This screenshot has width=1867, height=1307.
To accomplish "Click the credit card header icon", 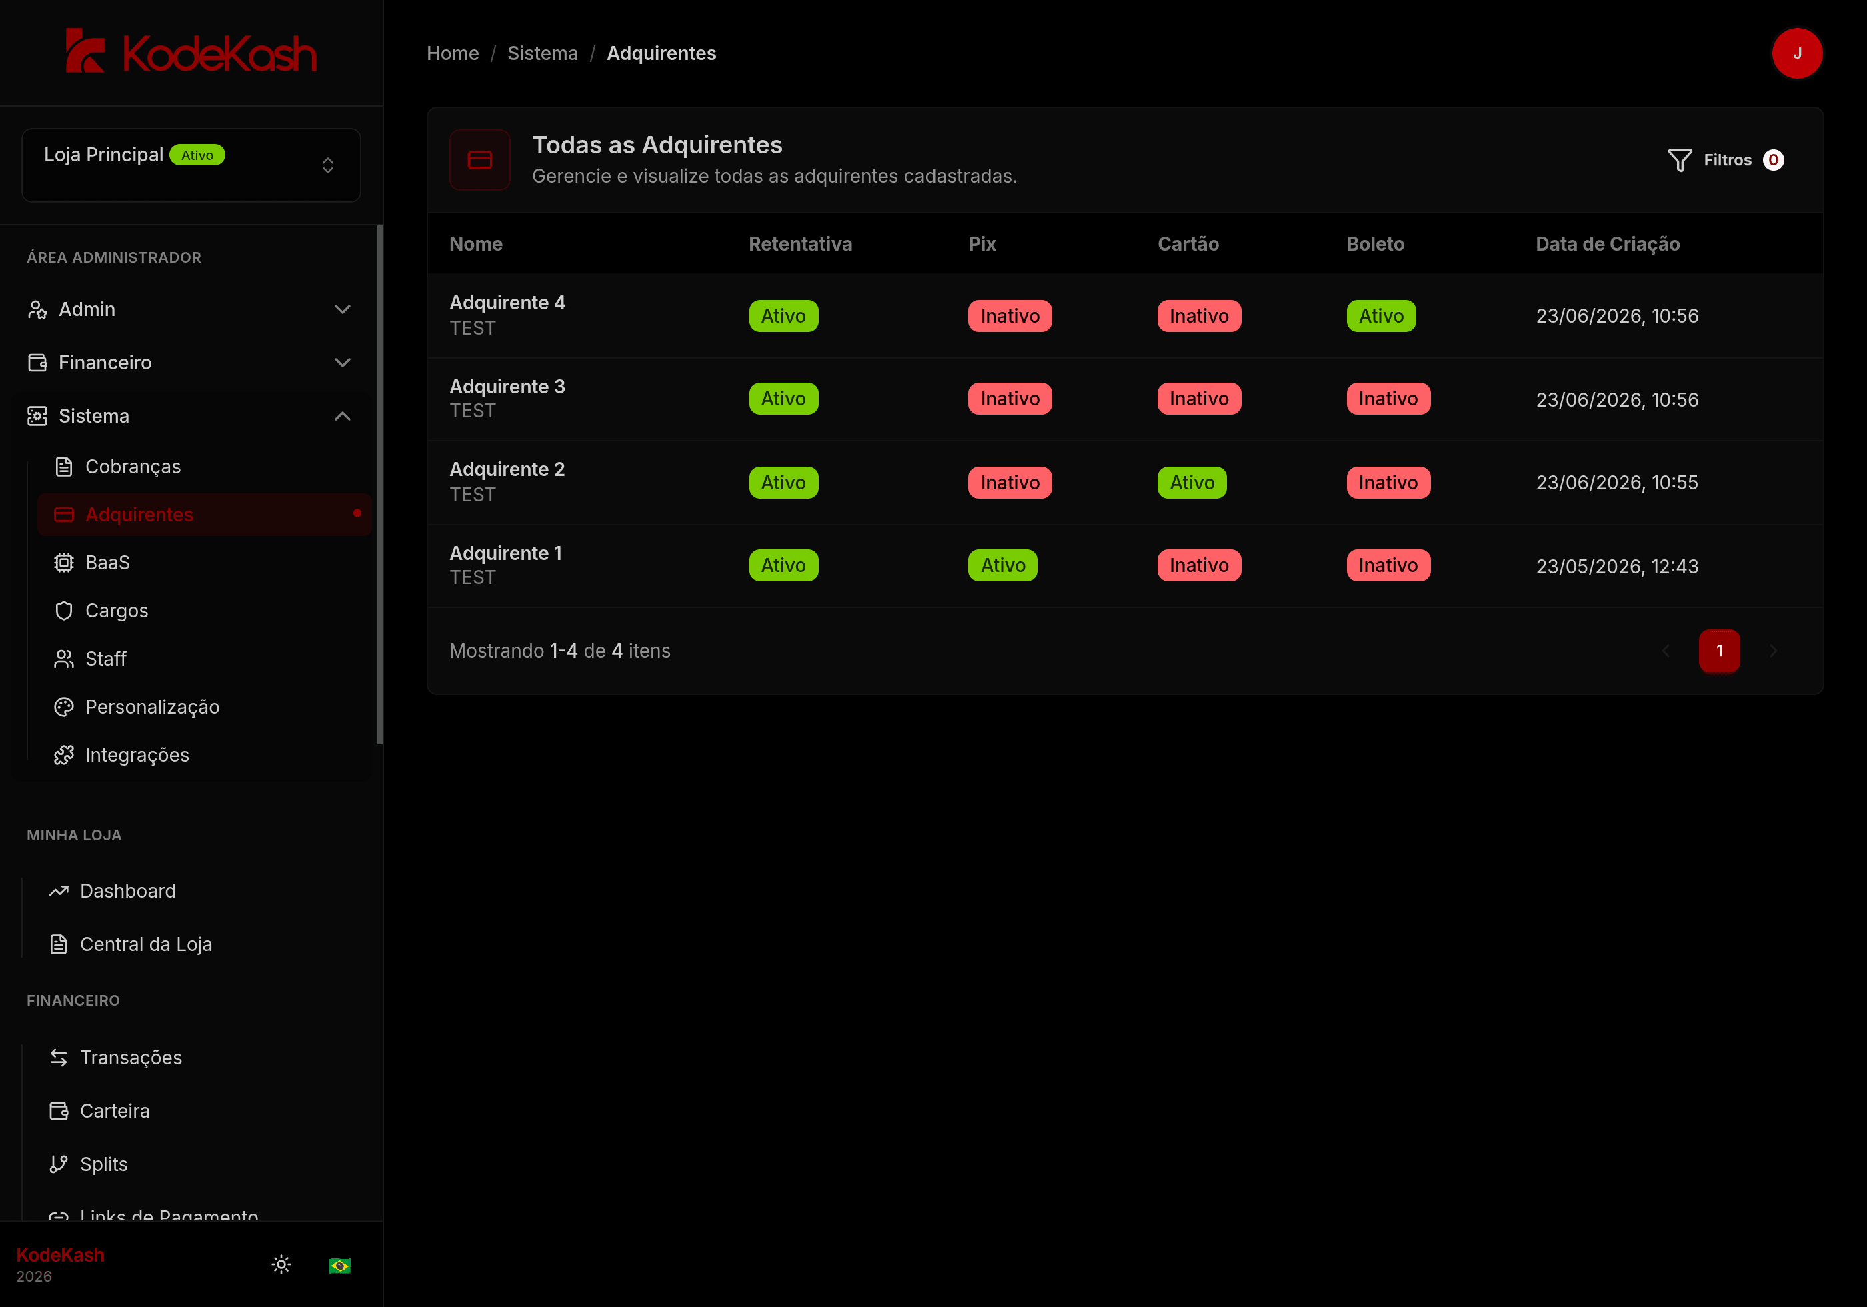I will [x=480, y=160].
